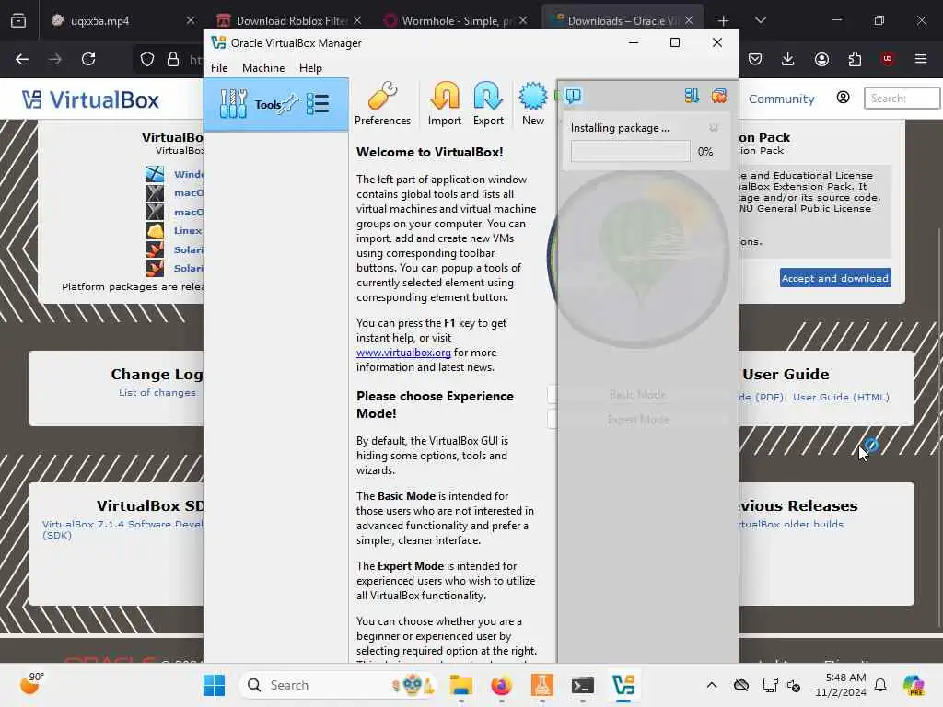Open the List of changes link
943x707 pixels.
(157, 392)
